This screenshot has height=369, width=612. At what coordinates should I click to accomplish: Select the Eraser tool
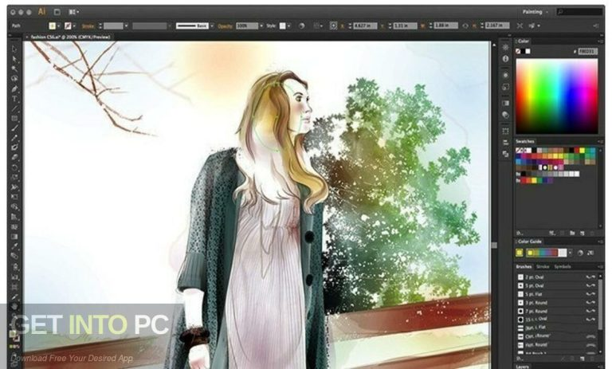coord(15,157)
